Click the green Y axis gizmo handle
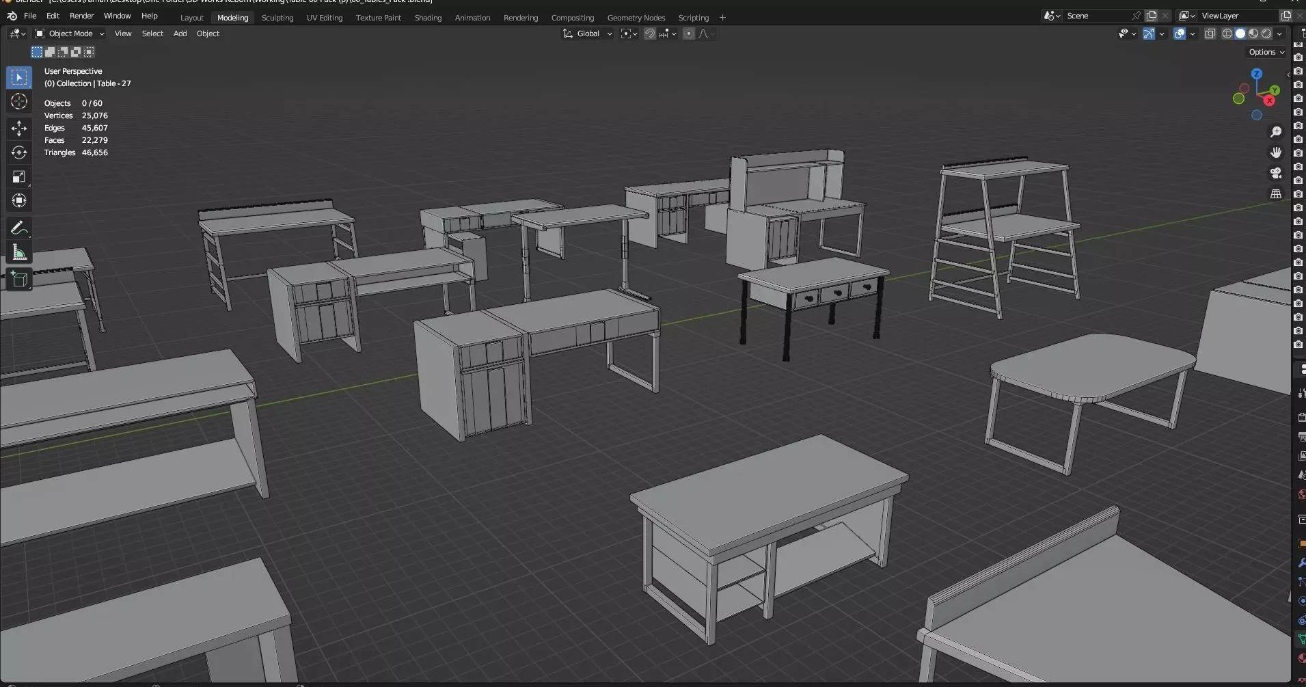This screenshot has width=1306, height=687. tap(1275, 90)
